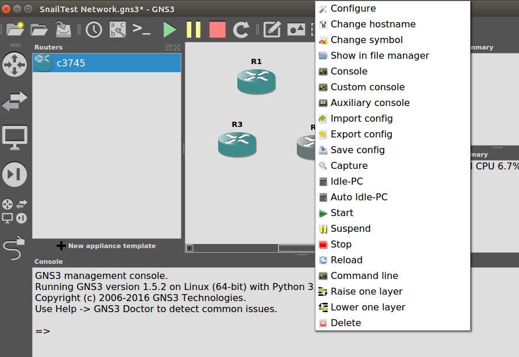Image resolution: width=519 pixels, height=357 pixels.
Task: Save the project using the toolbar icon
Action: point(63,30)
